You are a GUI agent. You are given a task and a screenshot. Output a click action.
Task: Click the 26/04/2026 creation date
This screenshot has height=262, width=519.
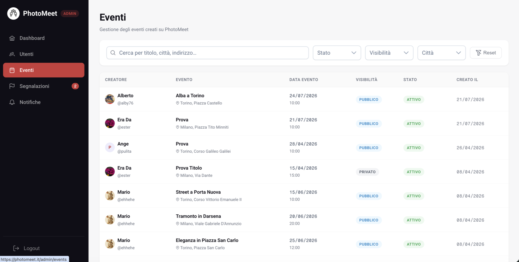pos(470,148)
